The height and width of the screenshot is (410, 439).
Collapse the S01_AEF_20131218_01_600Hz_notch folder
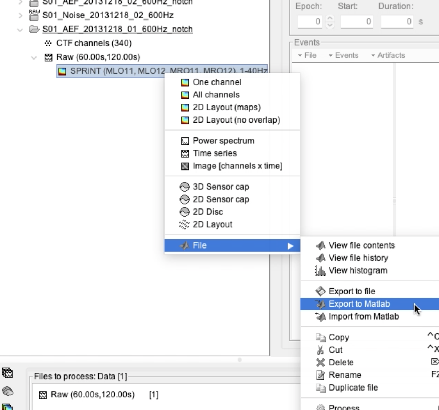pos(20,30)
